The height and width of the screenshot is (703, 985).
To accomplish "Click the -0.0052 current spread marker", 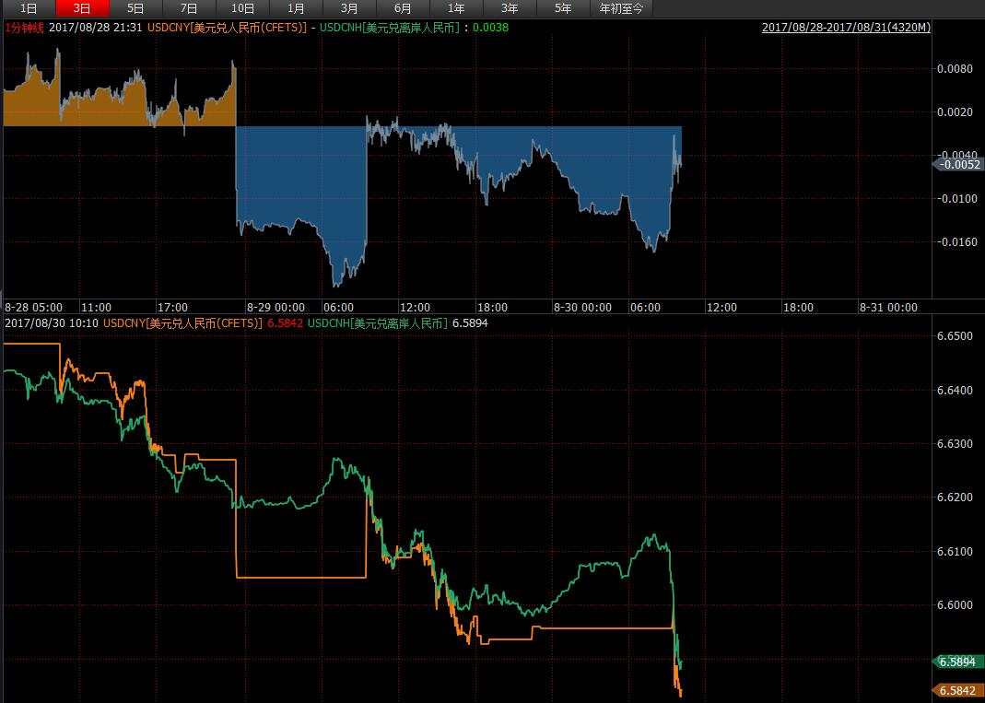I will (x=957, y=165).
